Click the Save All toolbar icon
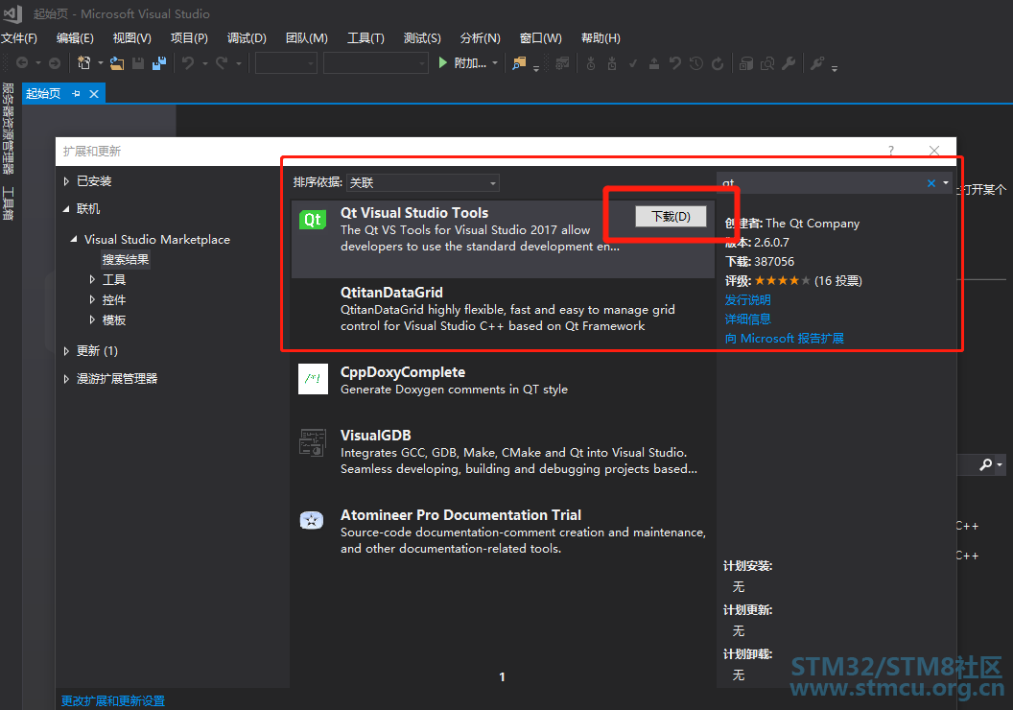The width and height of the screenshot is (1013, 710). 158,63
